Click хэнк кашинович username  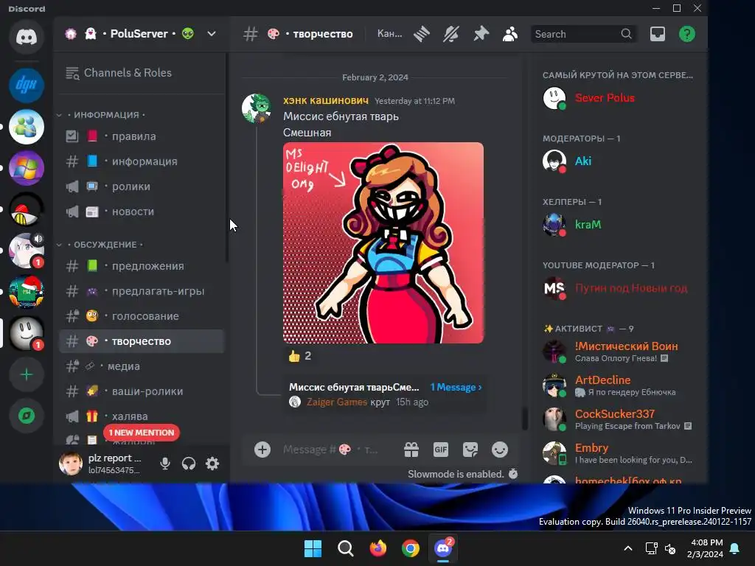[326, 100]
